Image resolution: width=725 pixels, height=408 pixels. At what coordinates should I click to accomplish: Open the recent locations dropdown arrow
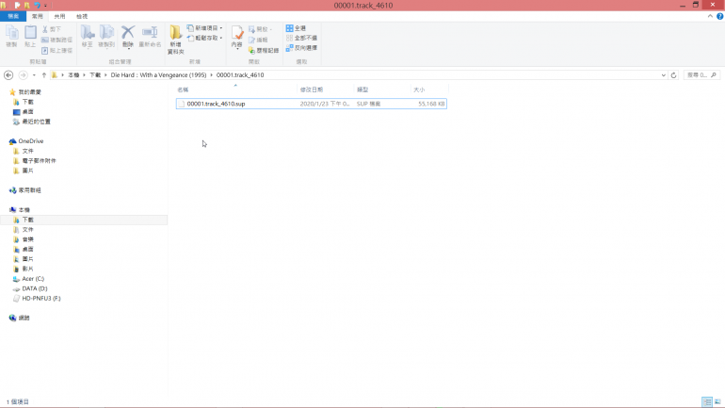click(34, 75)
